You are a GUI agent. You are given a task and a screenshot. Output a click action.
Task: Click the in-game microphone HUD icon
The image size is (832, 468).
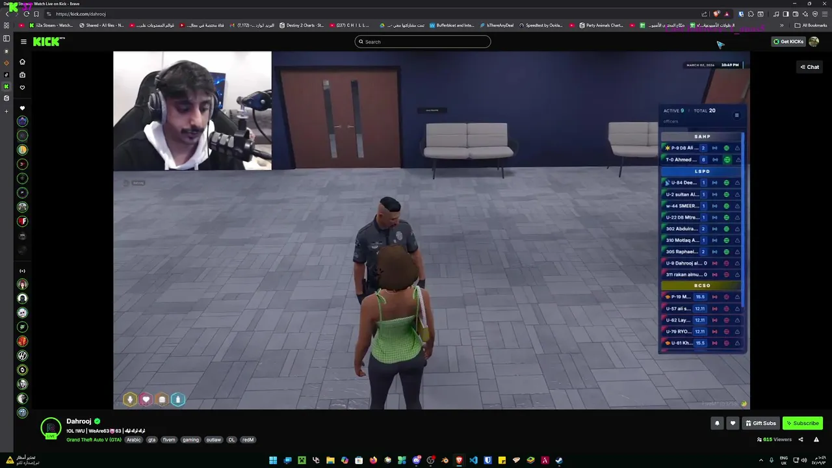[x=130, y=399]
